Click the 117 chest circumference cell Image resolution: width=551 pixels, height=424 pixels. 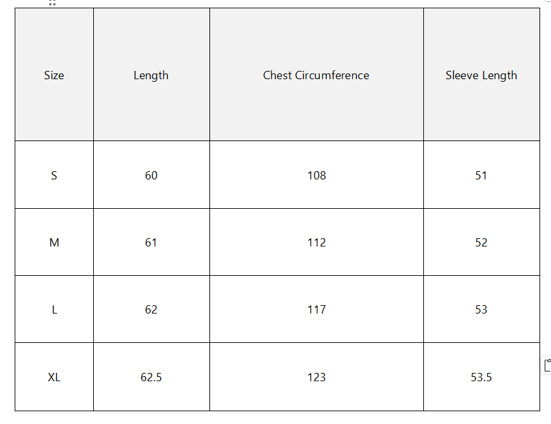click(316, 310)
